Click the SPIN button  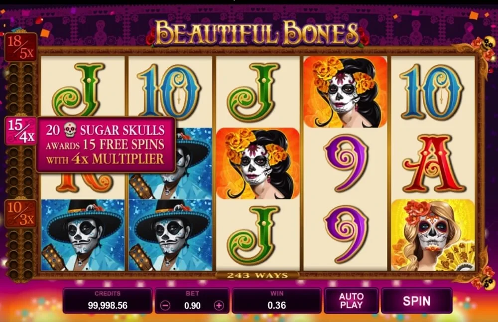tap(416, 301)
